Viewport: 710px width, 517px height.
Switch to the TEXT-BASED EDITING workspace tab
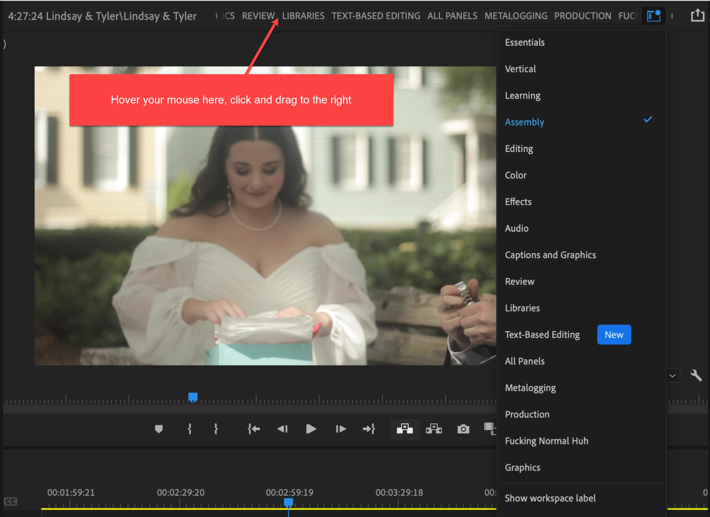pyautogui.click(x=376, y=16)
